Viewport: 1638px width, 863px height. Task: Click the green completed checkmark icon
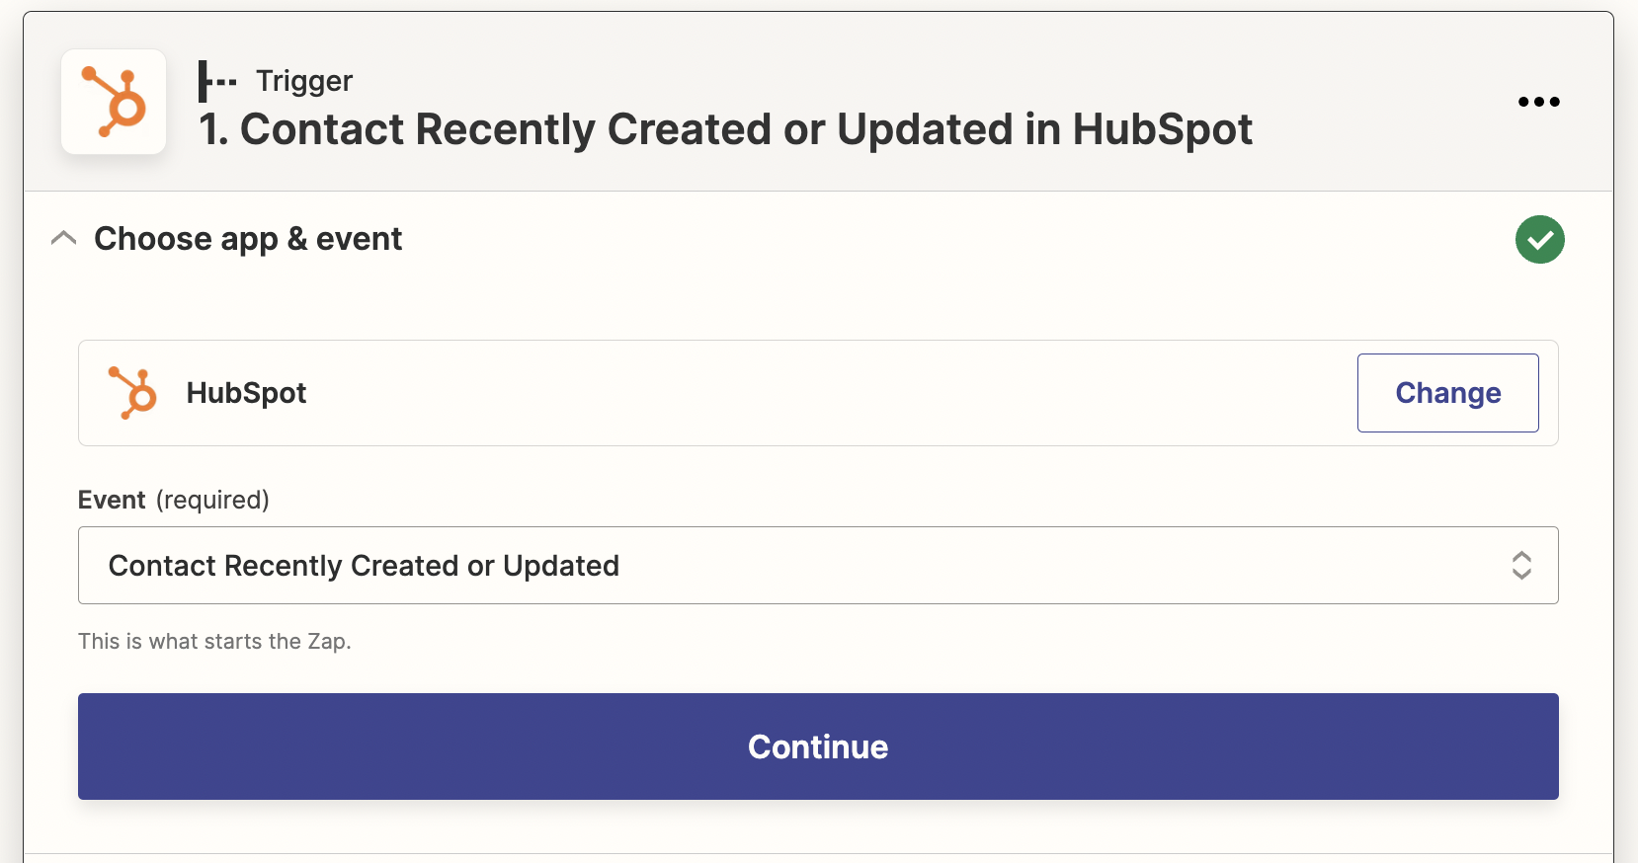click(1539, 239)
